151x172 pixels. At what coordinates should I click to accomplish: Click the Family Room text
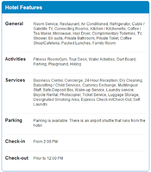pos(104,43)
